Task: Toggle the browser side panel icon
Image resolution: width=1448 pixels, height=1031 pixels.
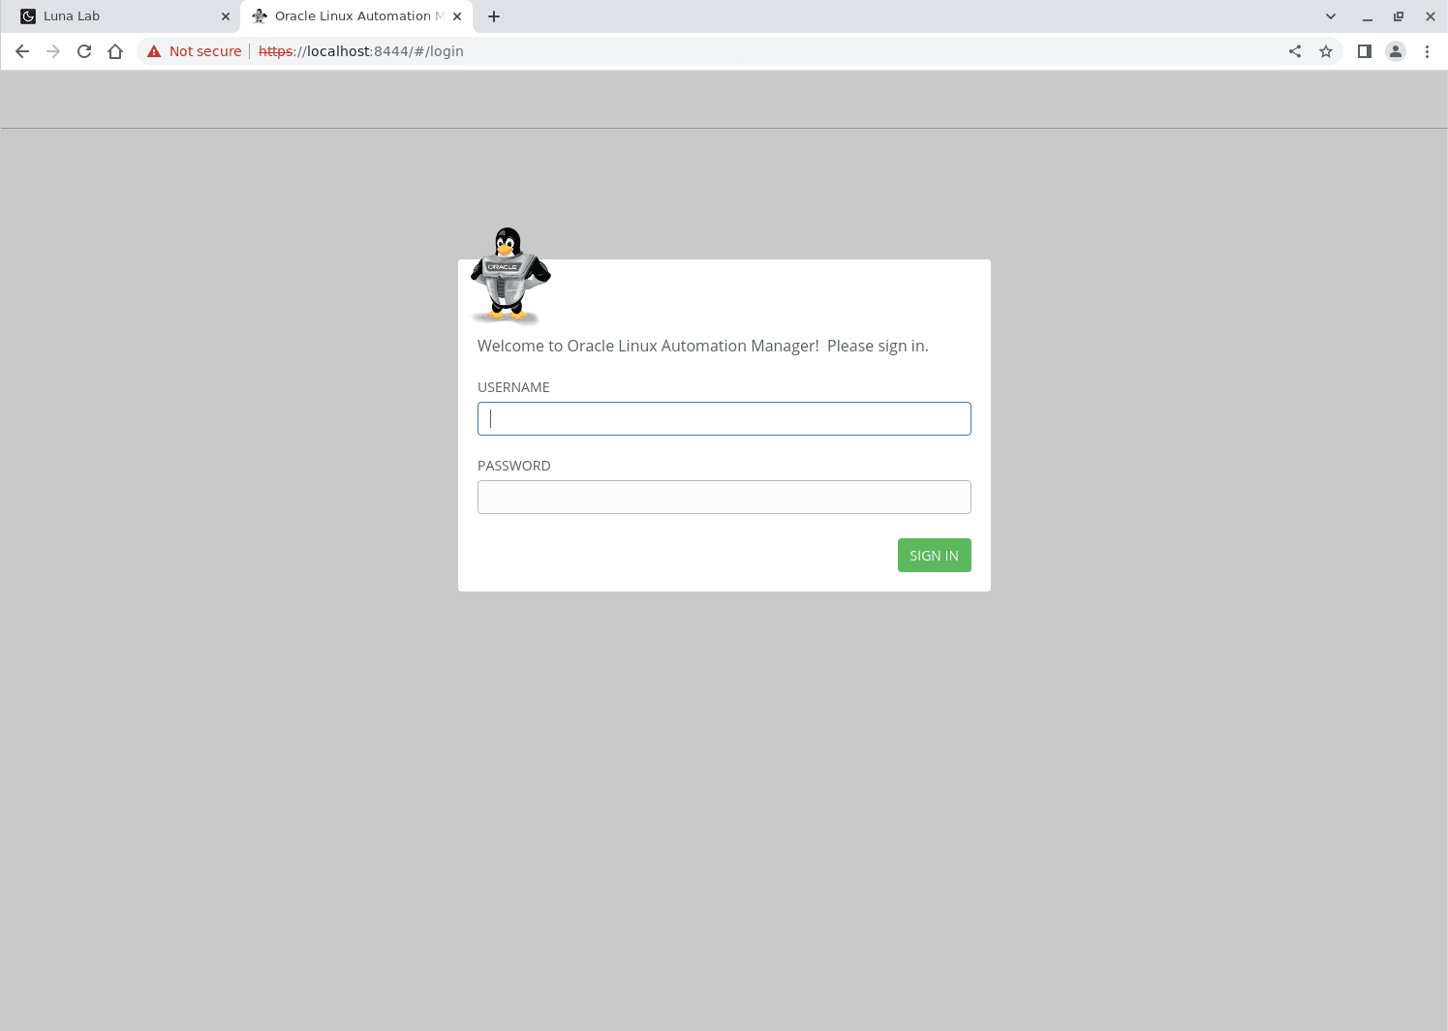Action: 1364,51
